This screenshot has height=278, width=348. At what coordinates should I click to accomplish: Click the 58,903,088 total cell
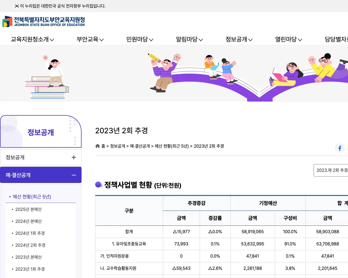coord(328,232)
